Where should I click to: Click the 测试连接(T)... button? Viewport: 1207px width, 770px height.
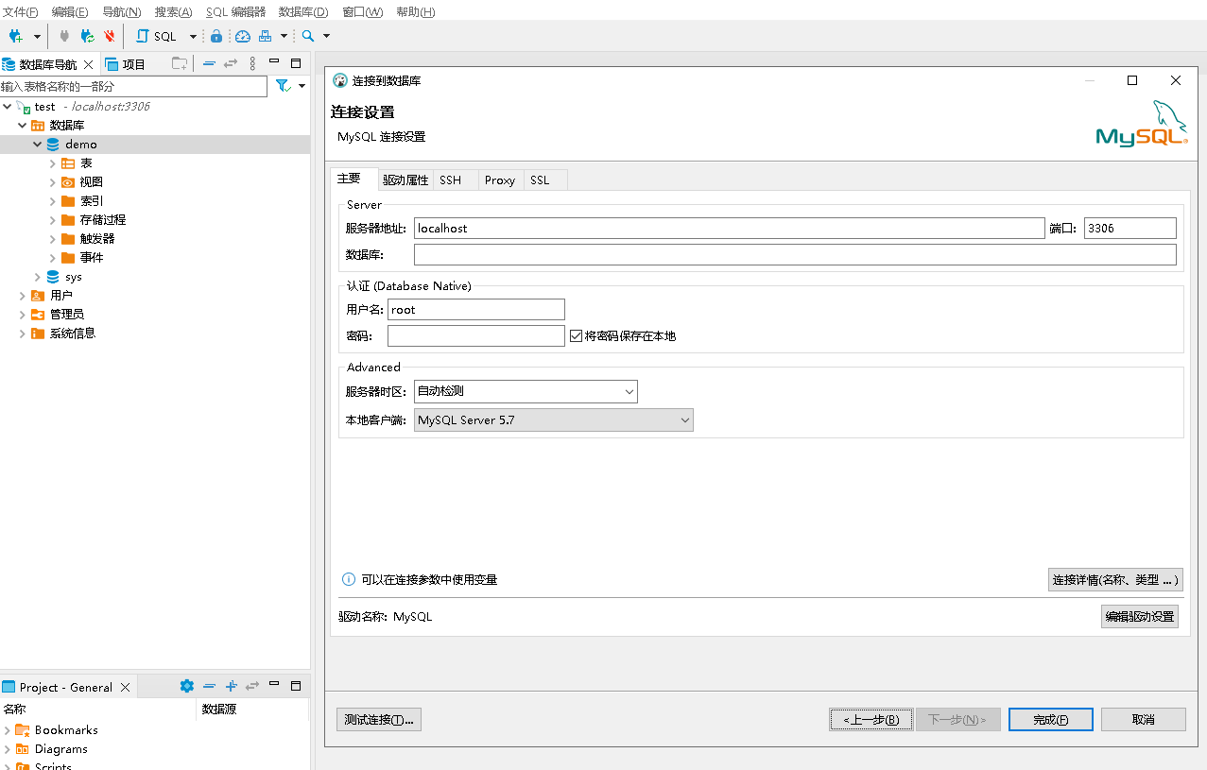click(x=379, y=719)
